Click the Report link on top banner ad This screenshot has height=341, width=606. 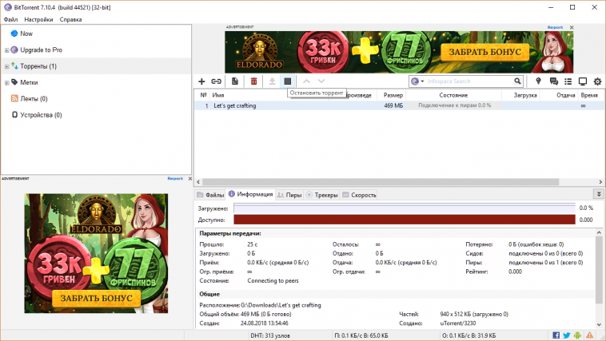tap(555, 27)
